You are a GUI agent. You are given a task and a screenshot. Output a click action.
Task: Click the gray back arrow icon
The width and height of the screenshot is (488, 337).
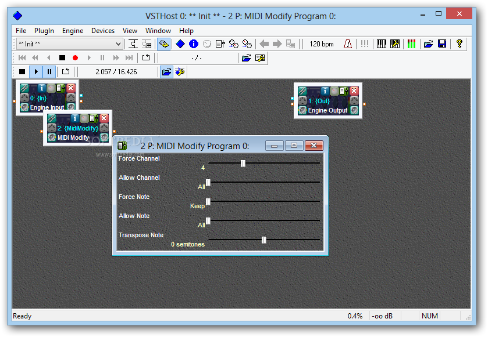pyautogui.click(x=264, y=44)
